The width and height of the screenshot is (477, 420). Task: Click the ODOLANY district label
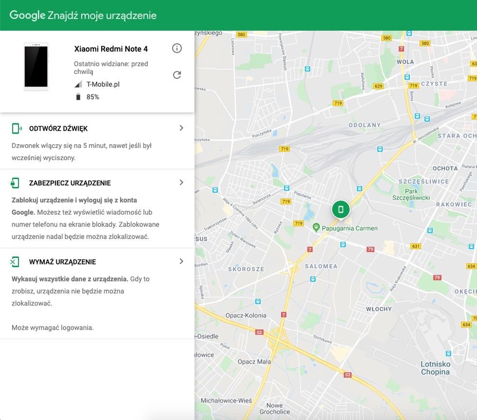(x=365, y=125)
